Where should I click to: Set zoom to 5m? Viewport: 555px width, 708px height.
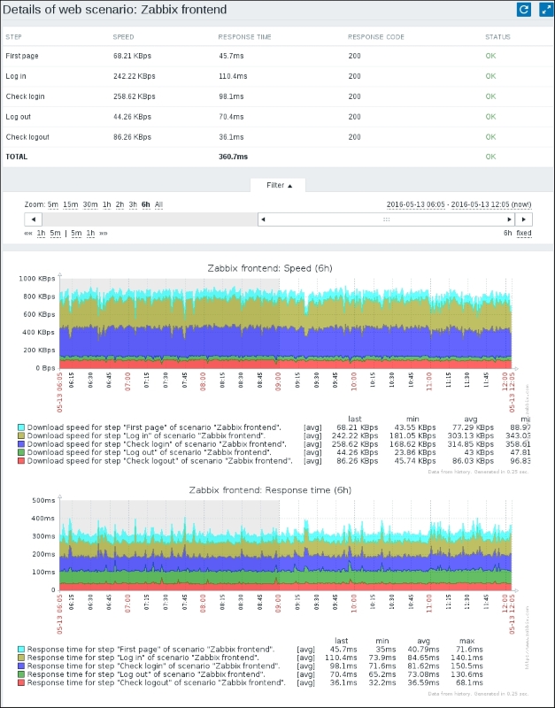coord(52,204)
